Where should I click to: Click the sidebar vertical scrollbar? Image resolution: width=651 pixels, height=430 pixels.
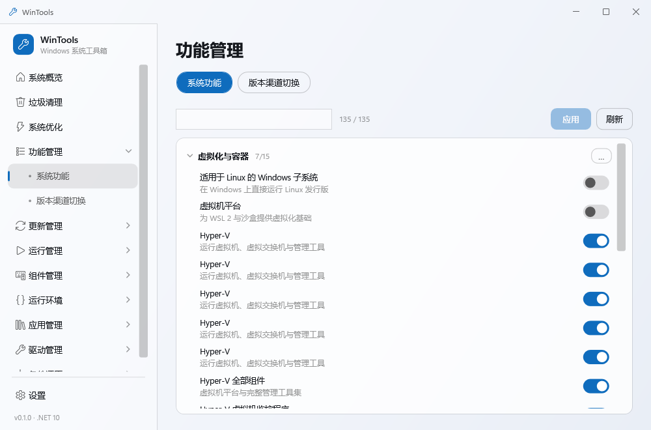tap(144, 211)
